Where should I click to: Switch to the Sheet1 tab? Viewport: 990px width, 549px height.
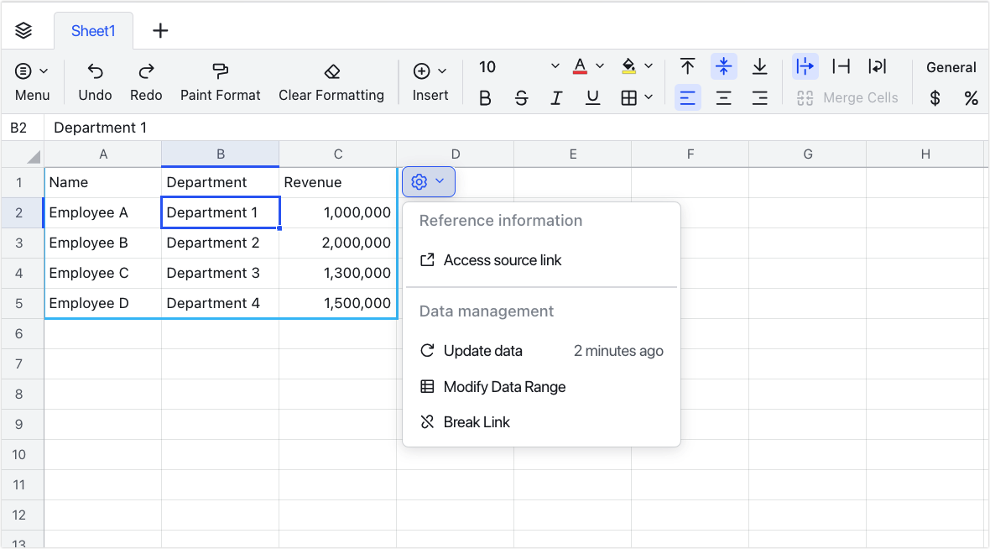click(92, 30)
